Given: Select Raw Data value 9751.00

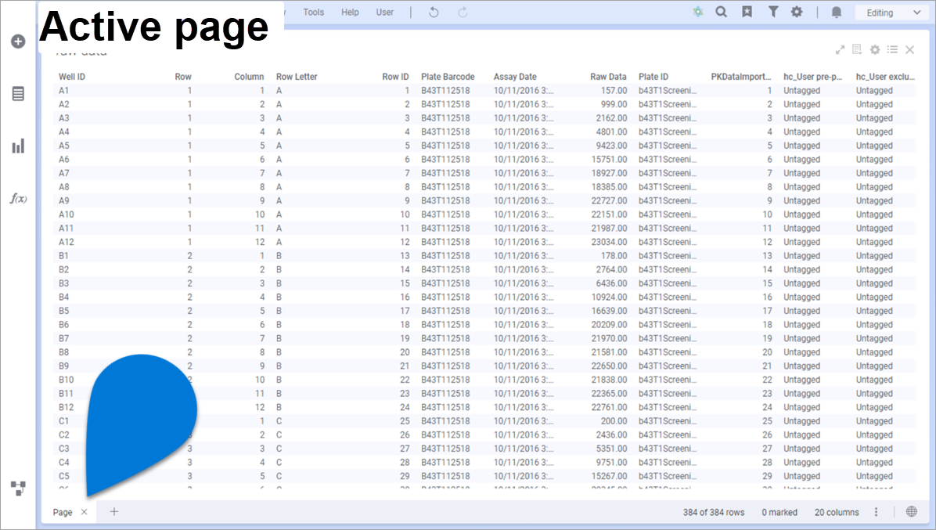Looking at the screenshot, I should (x=611, y=462).
